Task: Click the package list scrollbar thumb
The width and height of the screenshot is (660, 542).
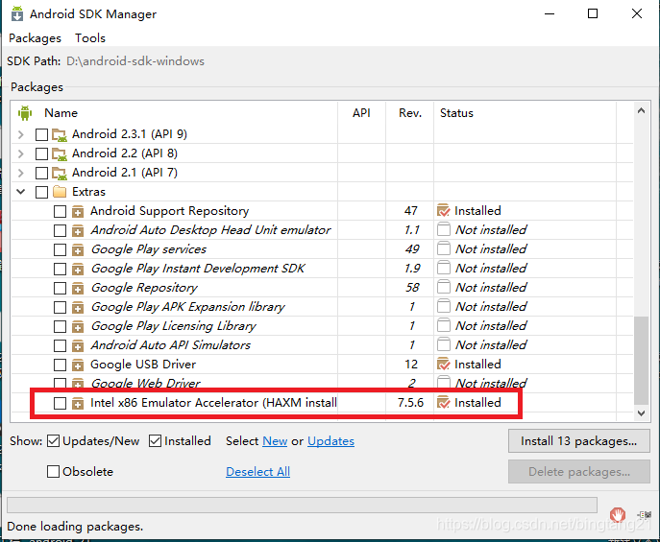Action: [x=641, y=361]
